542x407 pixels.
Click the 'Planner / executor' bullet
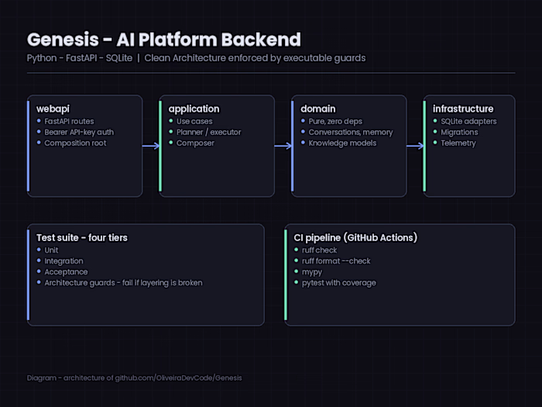click(x=208, y=133)
